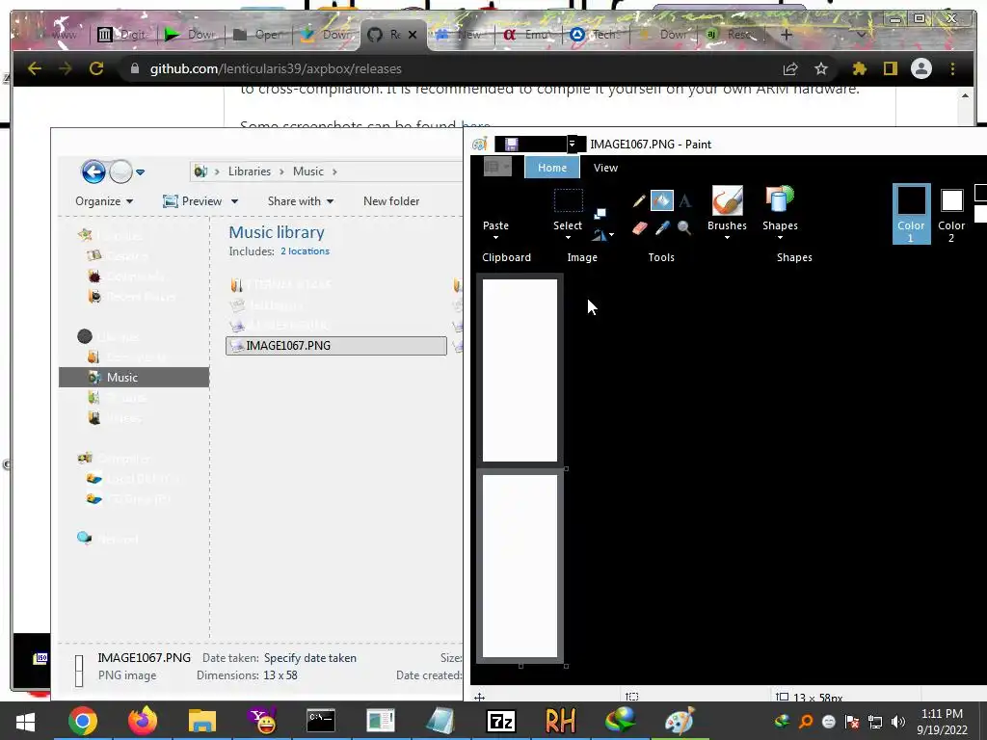Click Specify date taken in details pane
The width and height of the screenshot is (987, 740).
310,658
